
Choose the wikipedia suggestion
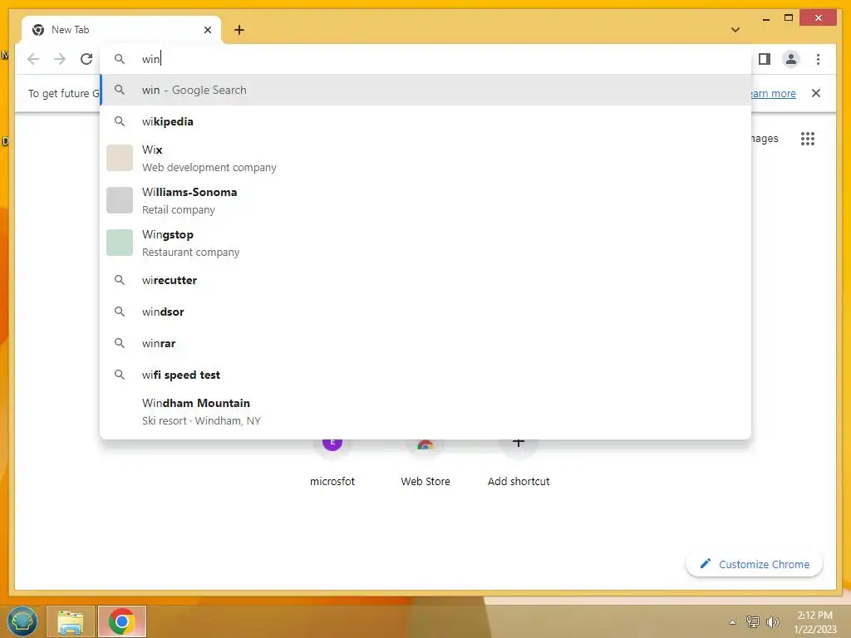425,121
